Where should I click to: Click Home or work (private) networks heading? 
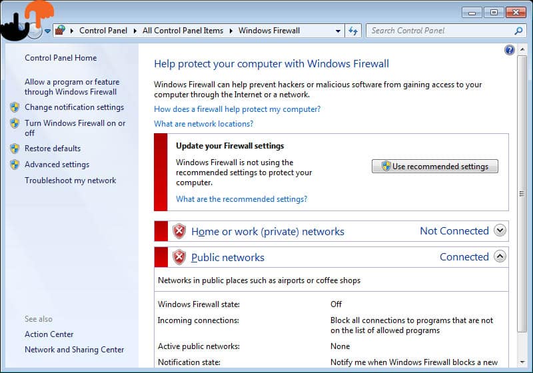[x=268, y=231]
